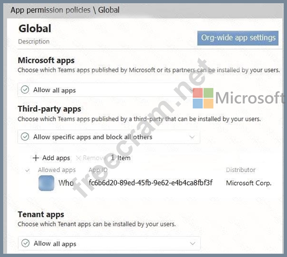Click check circle icon in Third-party apps box
This screenshot has height=257, width=287.
click(x=25, y=137)
